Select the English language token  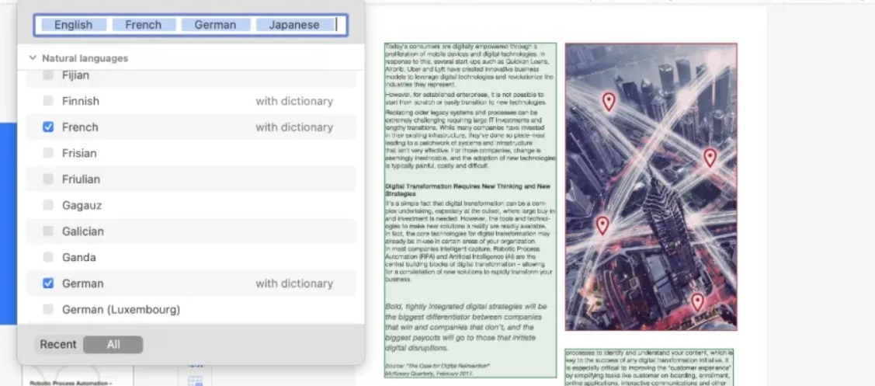pyautogui.click(x=73, y=25)
